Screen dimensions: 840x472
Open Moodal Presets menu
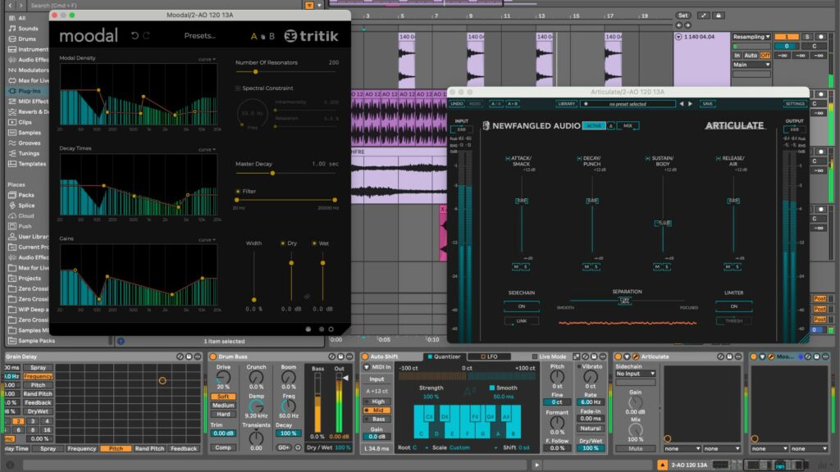[x=200, y=36]
